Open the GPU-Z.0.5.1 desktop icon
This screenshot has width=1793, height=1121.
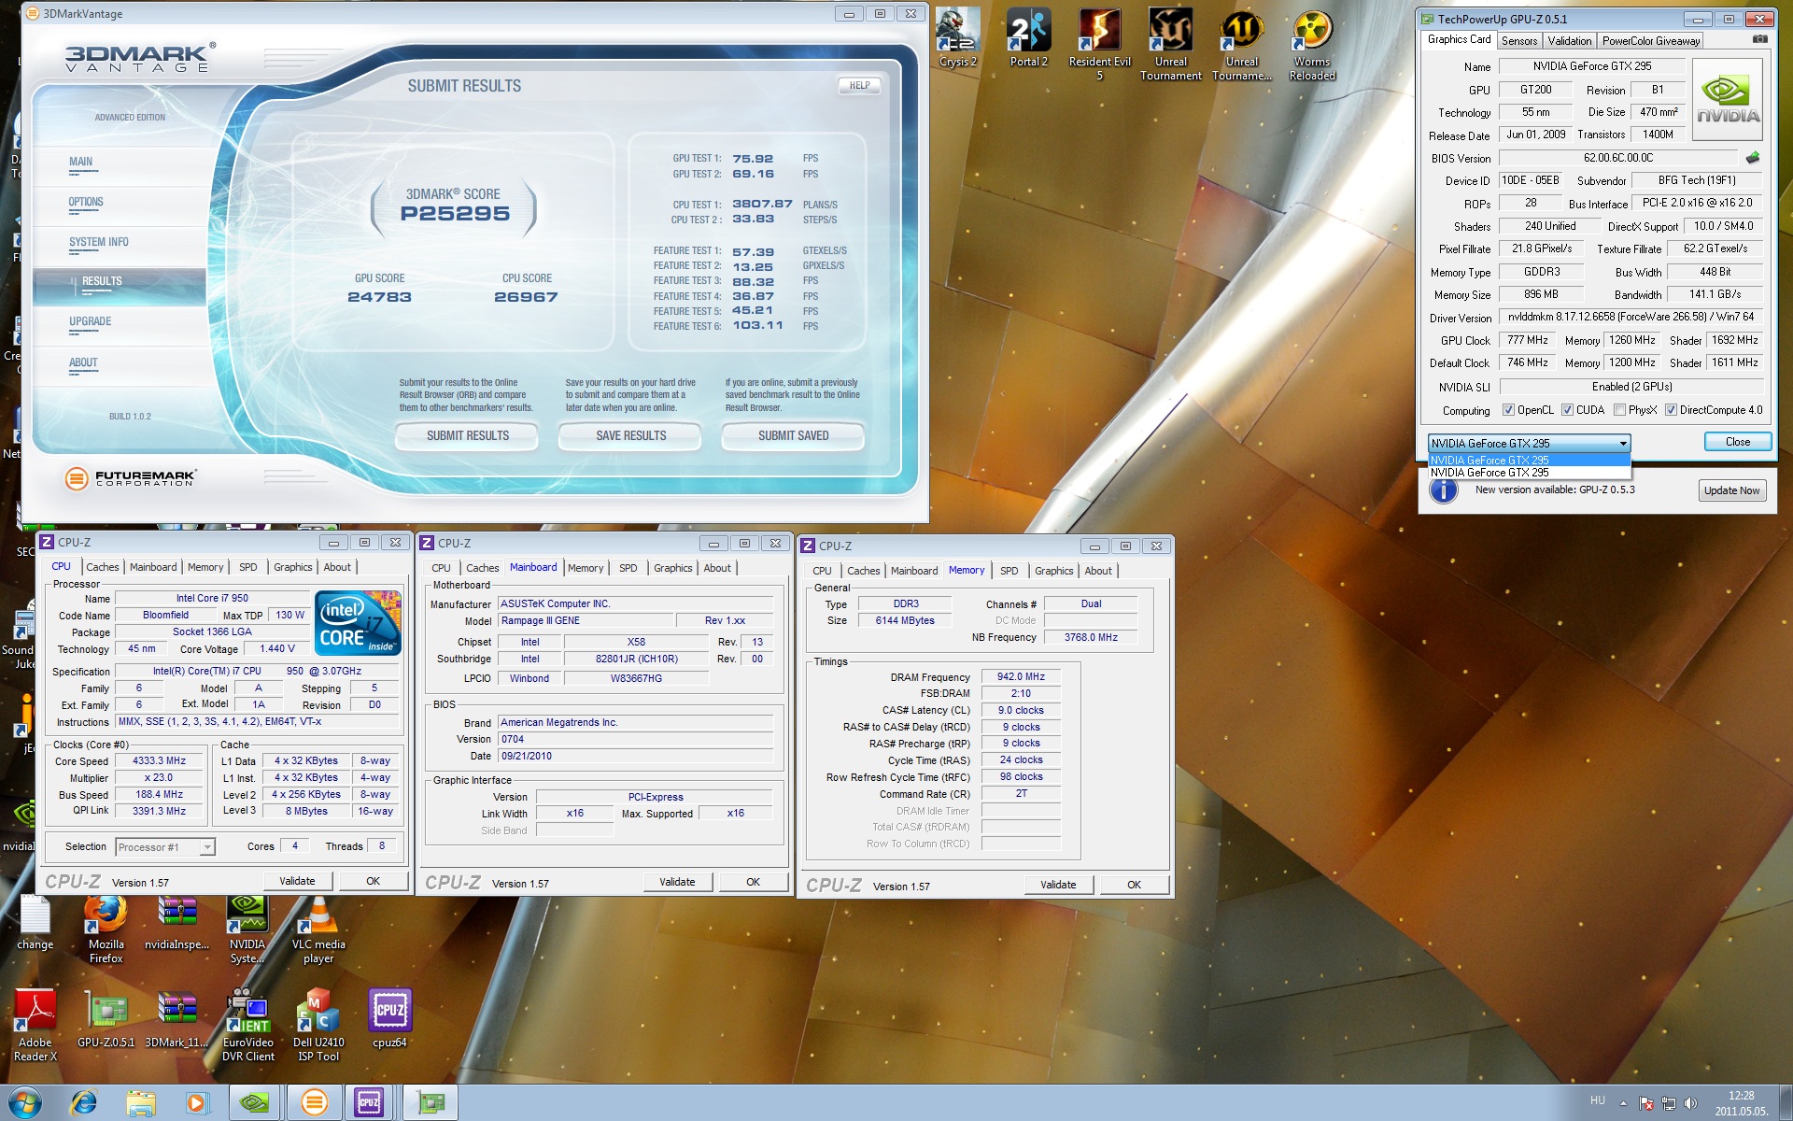pyautogui.click(x=106, y=1019)
